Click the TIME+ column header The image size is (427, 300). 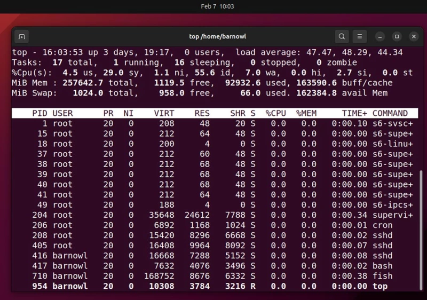(x=354, y=113)
